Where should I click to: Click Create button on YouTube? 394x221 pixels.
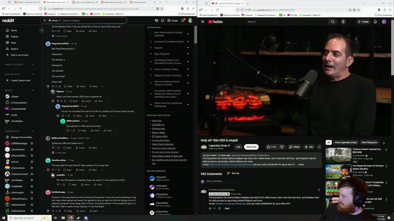tap(363, 21)
